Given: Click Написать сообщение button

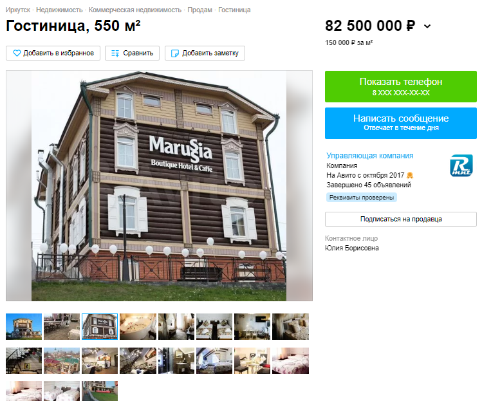Looking at the screenshot, I should tap(400, 123).
